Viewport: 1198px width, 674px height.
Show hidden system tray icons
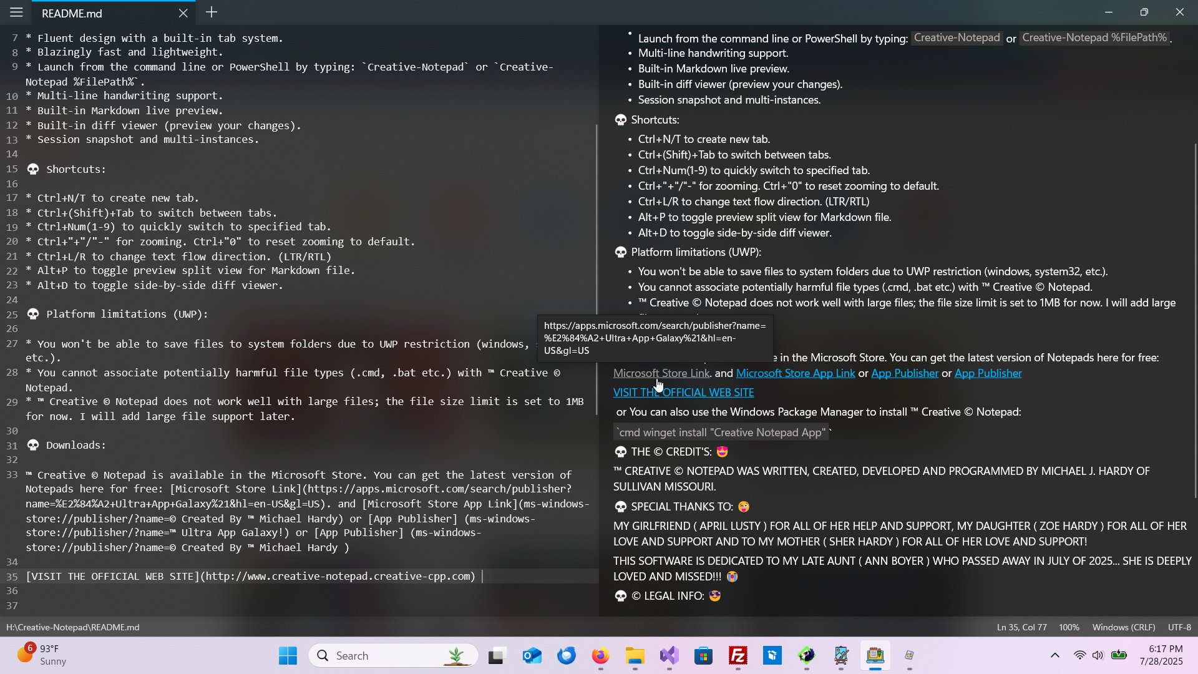click(x=1055, y=655)
